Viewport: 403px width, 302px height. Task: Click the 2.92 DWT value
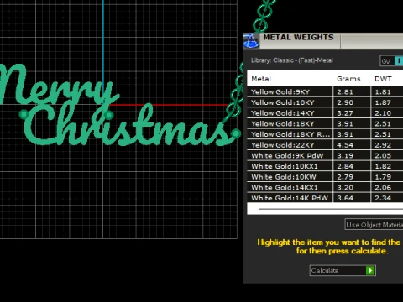point(383,145)
